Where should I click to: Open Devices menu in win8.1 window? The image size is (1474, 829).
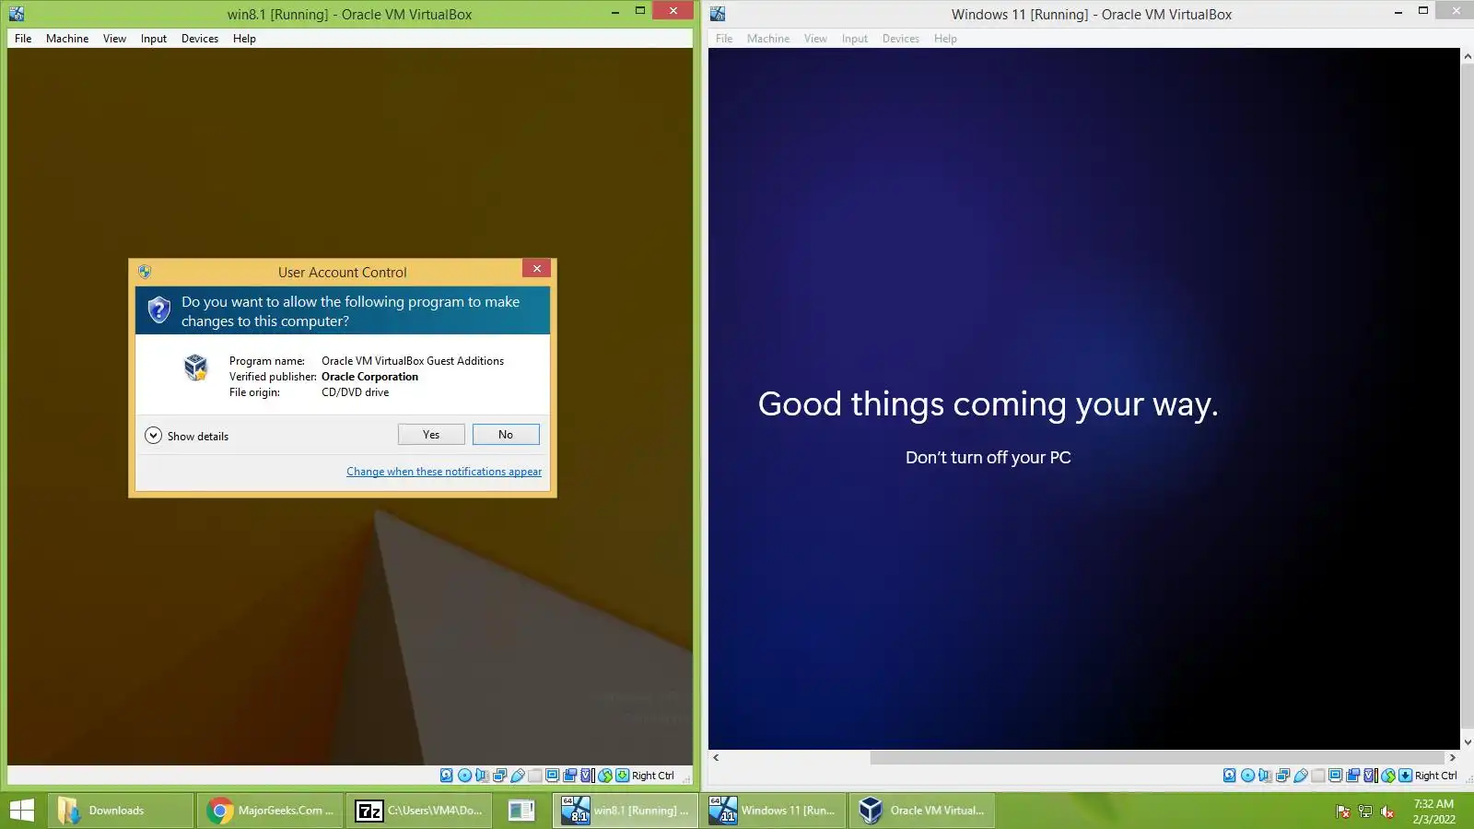(x=200, y=39)
